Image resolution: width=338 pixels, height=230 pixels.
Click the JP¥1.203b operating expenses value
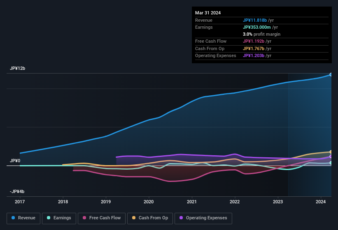(x=254, y=56)
